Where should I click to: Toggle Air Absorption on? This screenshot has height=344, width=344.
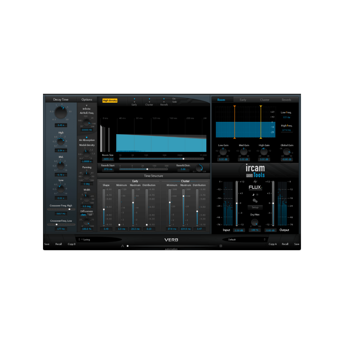[86, 137]
